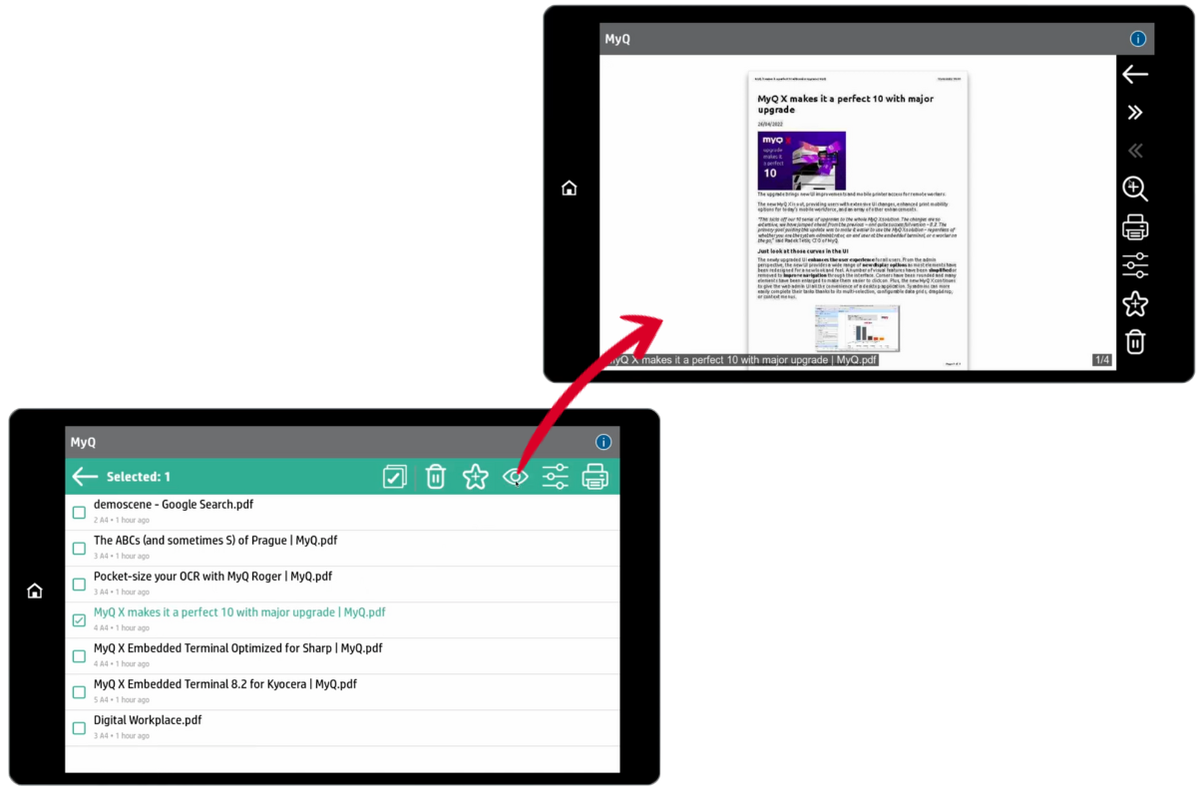Print the document from preview sidebar
Screen dimensions: 1197x798
(x=1134, y=227)
